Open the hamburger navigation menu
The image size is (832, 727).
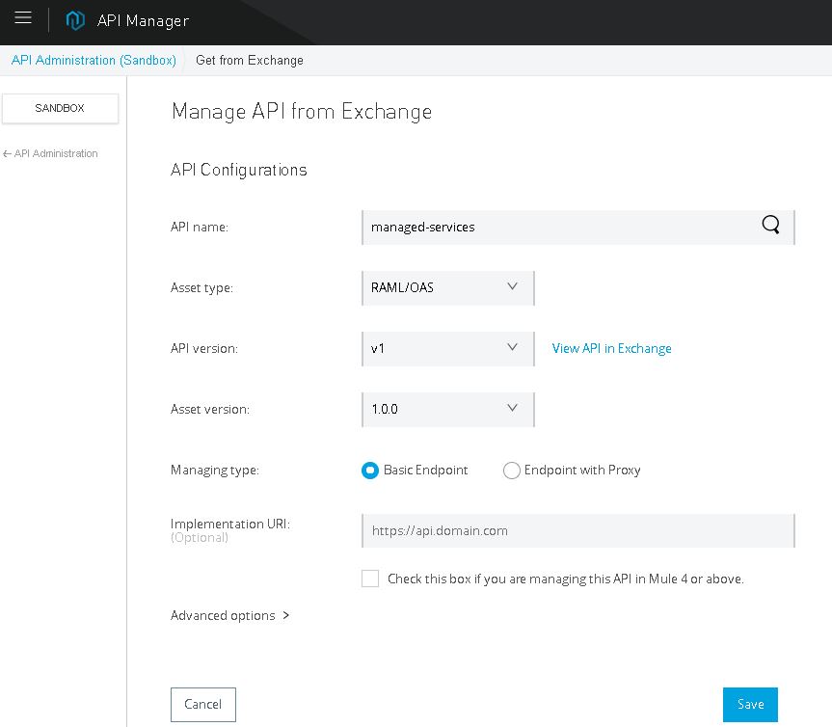pyautogui.click(x=23, y=18)
